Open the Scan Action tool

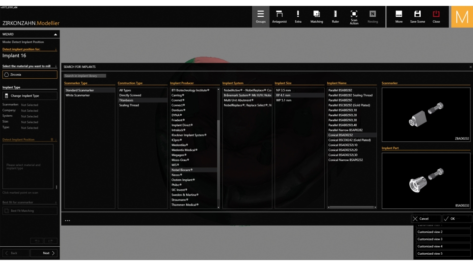(x=354, y=17)
